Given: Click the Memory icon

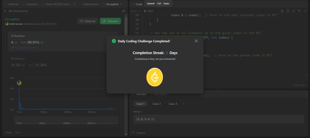Looking at the screenshot, I should click(12, 59).
